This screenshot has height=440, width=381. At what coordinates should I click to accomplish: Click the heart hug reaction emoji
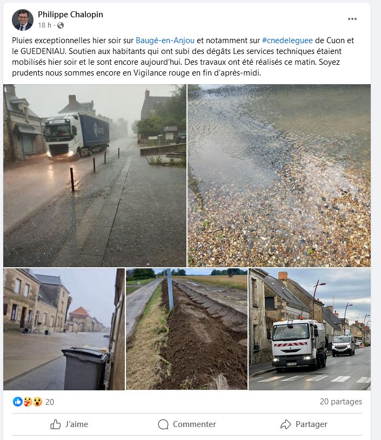(28, 402)
